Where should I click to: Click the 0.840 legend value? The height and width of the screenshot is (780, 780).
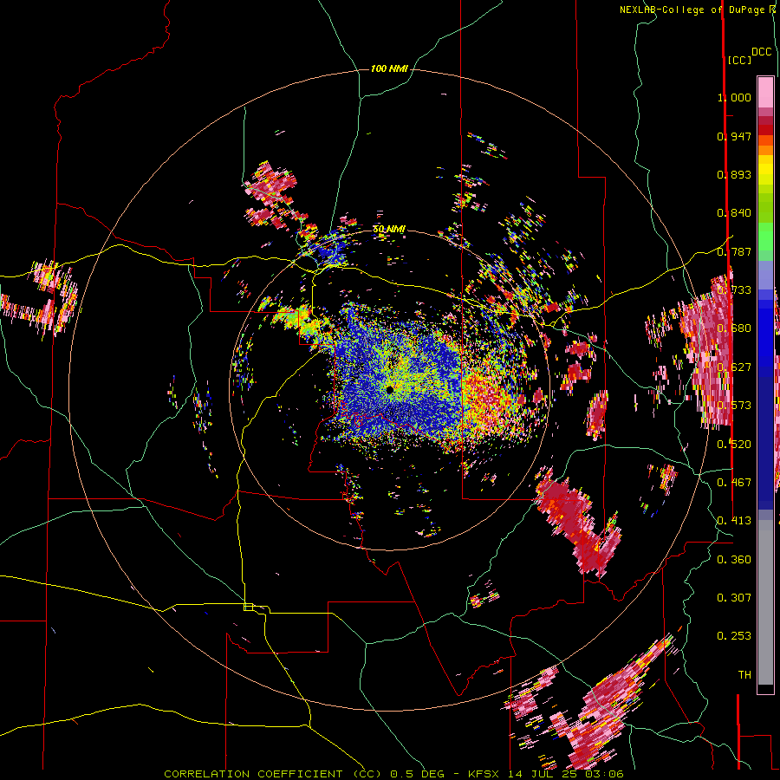pyautogui.click(x=734, y=213)
